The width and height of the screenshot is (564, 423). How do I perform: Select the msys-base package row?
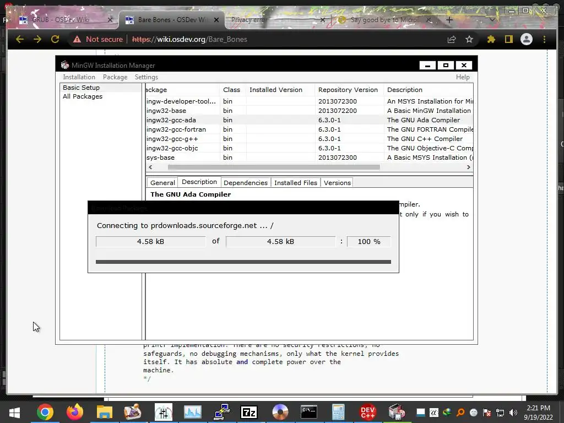(x=310, y=158)
